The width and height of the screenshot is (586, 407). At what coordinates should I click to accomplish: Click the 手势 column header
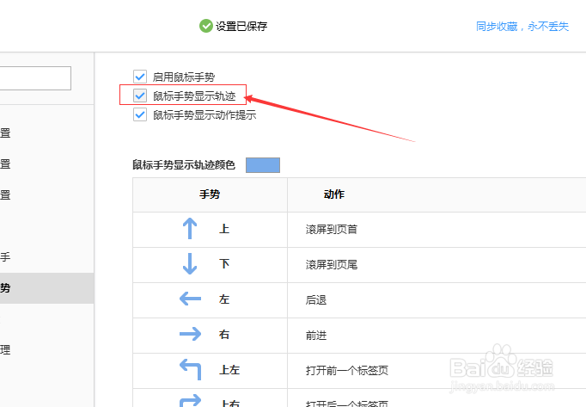pos(210,194)
